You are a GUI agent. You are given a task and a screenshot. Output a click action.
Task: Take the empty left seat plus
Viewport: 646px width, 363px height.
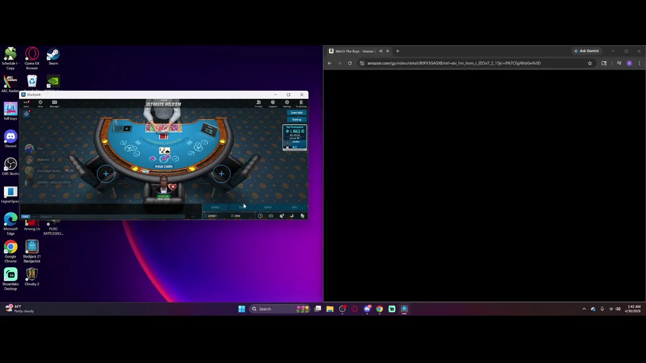(106, 174)
